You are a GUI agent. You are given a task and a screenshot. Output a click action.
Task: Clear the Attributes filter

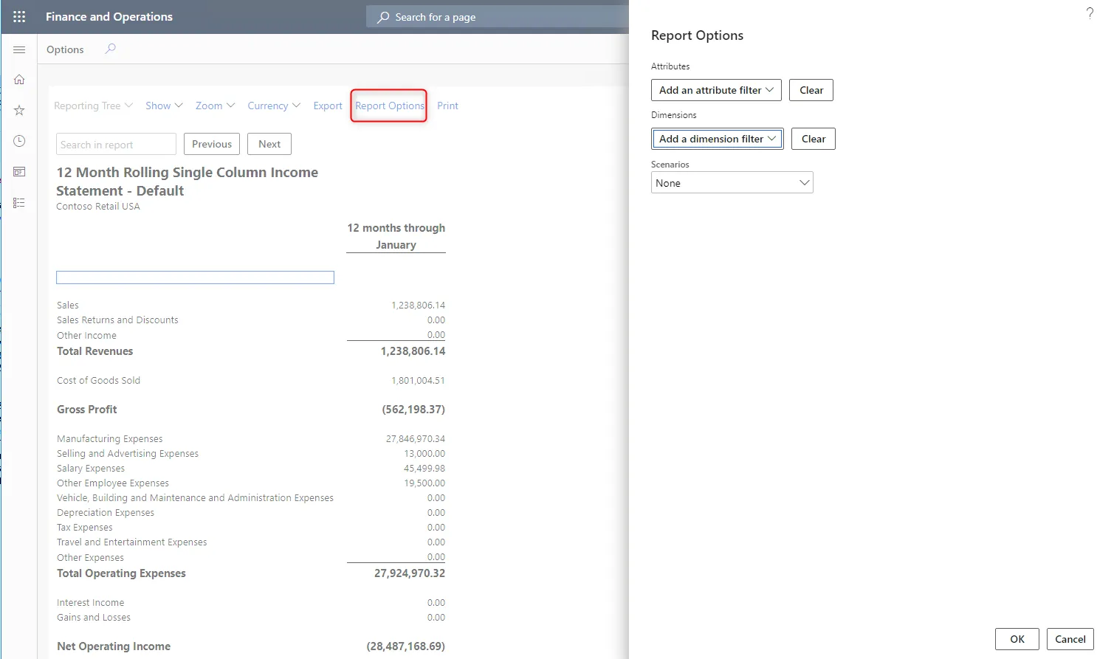point(811,90)
